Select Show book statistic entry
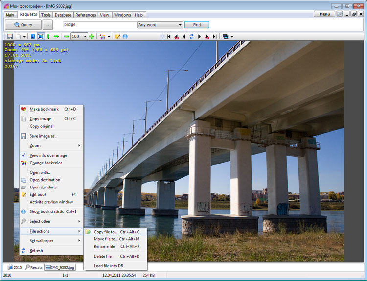Image resolution: width=367 pixels, height=281 pixels. click(51, 211)
